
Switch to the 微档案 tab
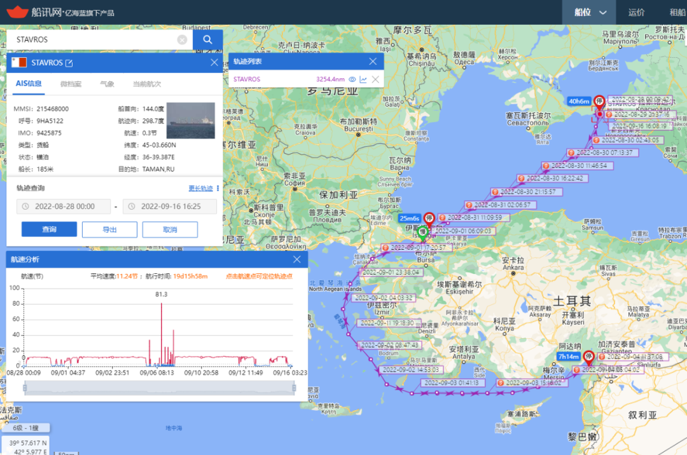tap(71, 84)
